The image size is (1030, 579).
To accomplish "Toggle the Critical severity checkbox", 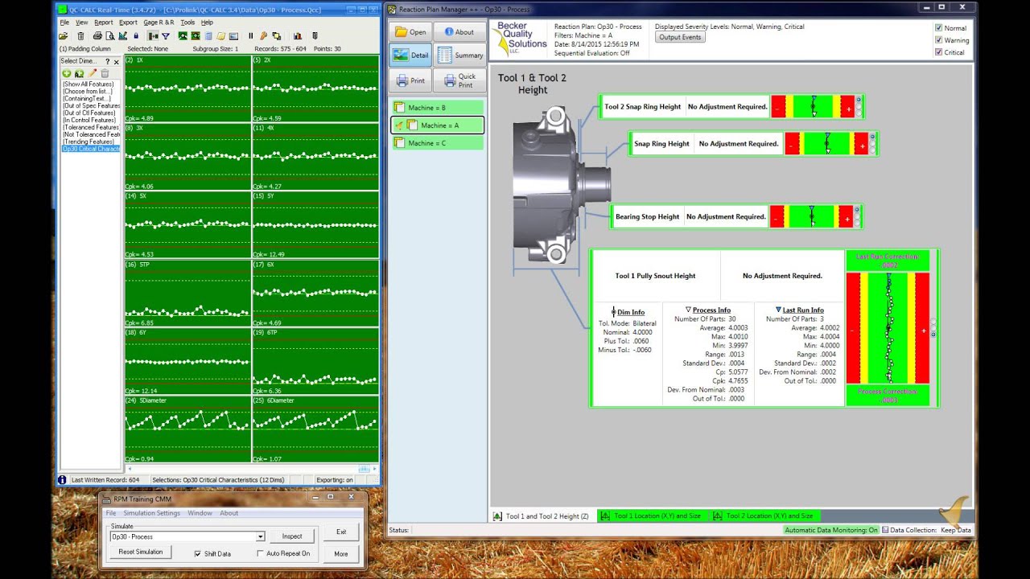I will point(938,52).
